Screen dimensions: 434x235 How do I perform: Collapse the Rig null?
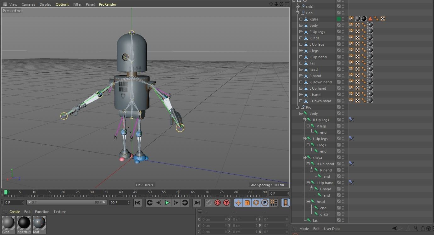(297, 107)
